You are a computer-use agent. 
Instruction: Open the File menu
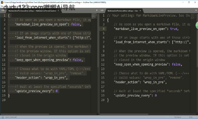point(2,6)
